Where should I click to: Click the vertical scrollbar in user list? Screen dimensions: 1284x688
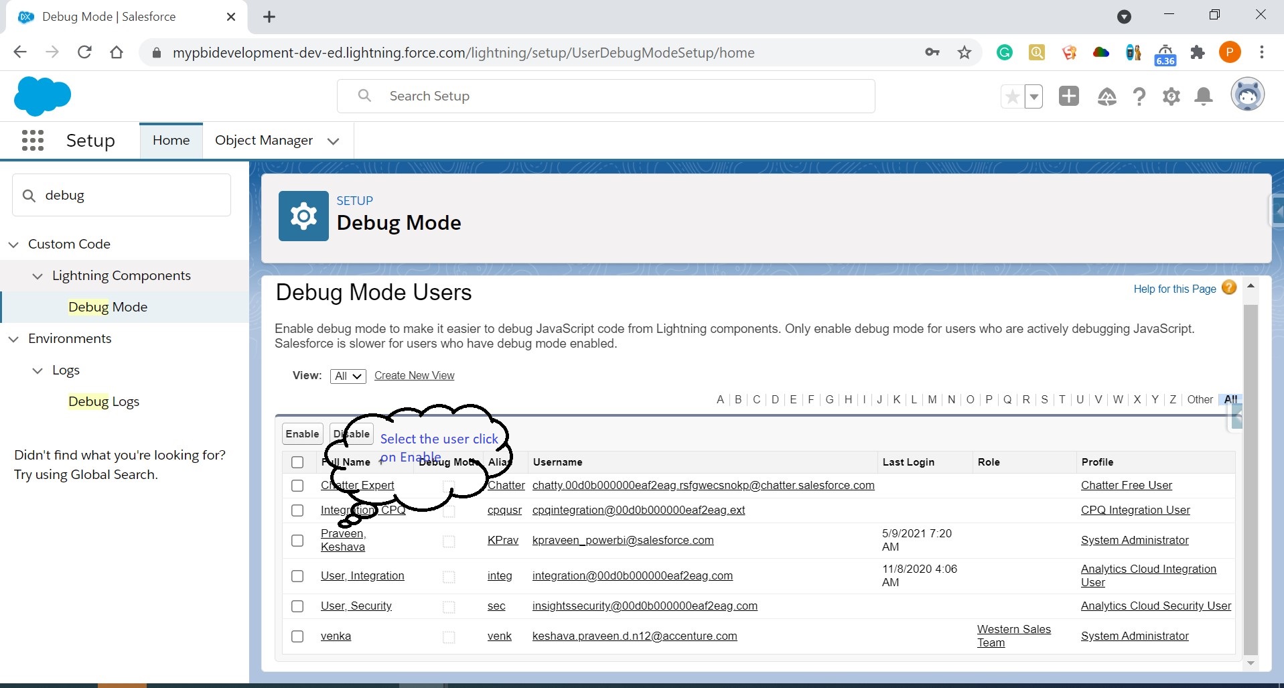point(1251,479)
